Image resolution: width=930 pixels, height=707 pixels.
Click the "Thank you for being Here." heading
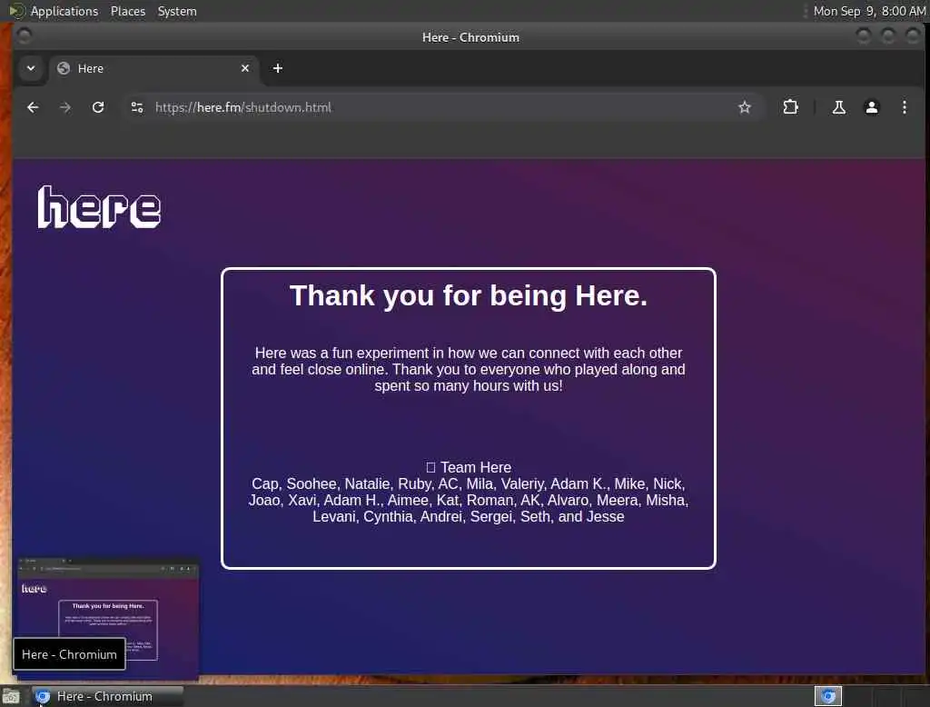tap(469, 295)
